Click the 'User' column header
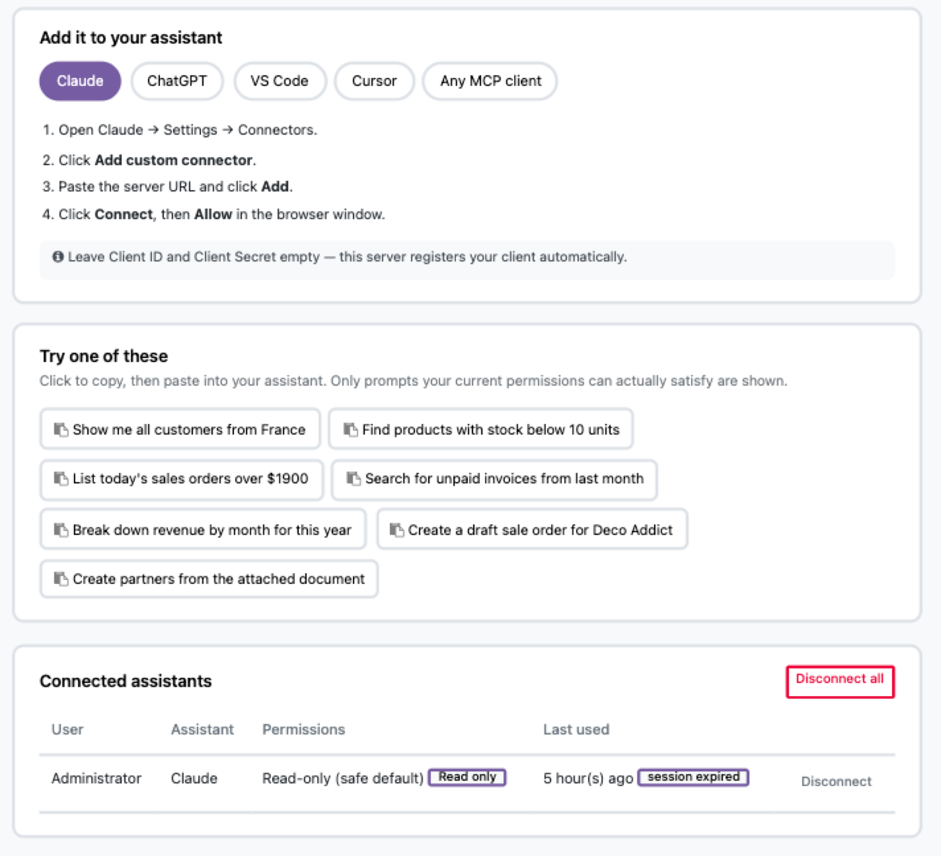Screen dimensions: 941x856 [67, 730]
